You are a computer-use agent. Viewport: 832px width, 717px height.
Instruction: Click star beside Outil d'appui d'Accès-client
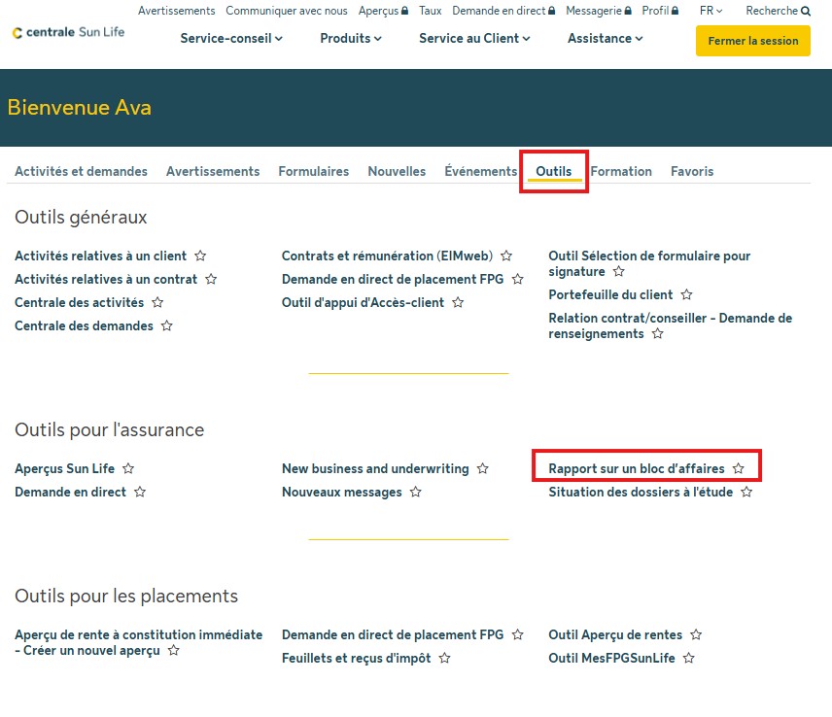pos(458,303)
